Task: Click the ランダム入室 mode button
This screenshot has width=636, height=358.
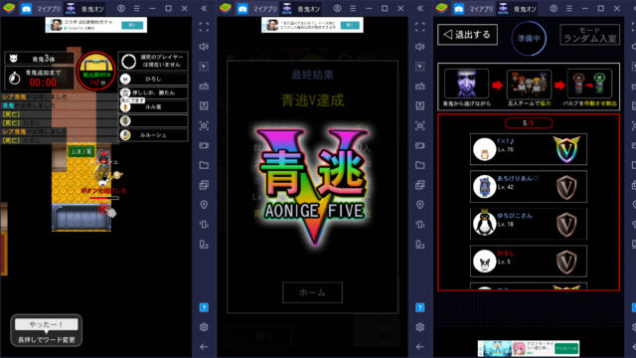Action: pyautogui.click(x=589, y=35)
